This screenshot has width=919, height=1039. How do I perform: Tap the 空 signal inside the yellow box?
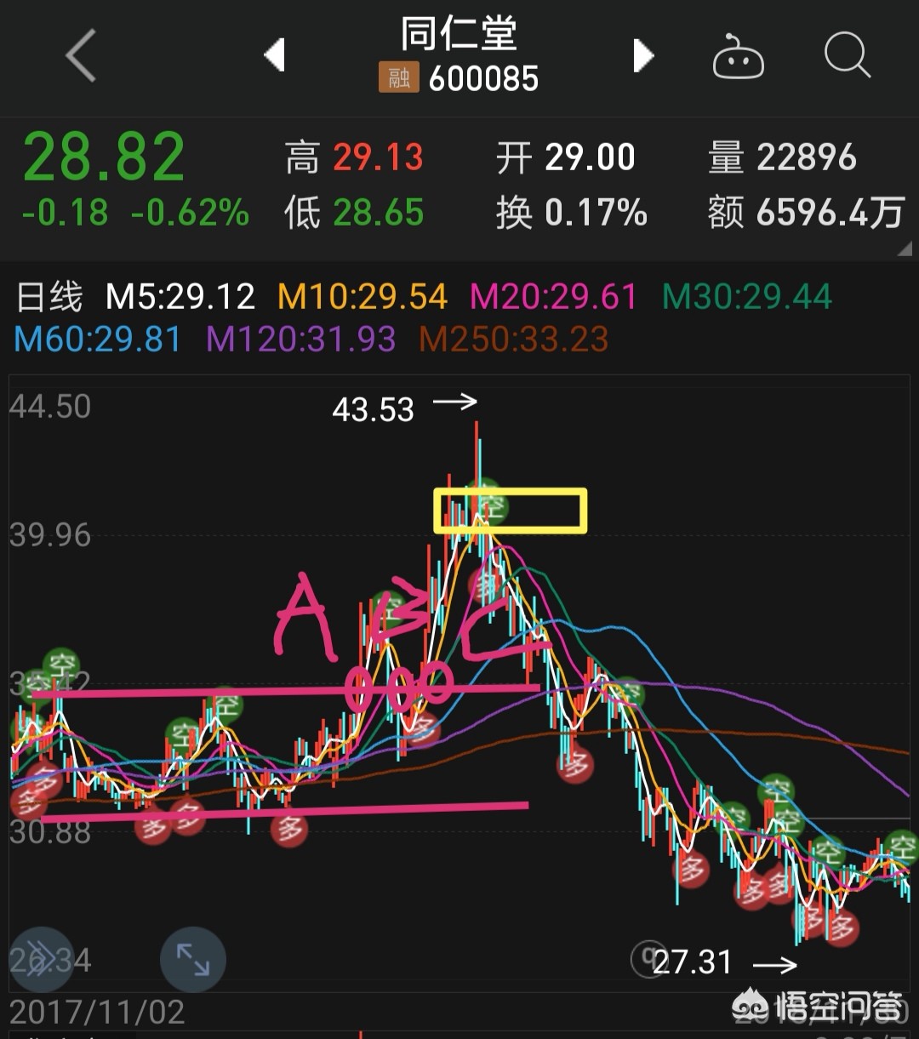[488, 506]
